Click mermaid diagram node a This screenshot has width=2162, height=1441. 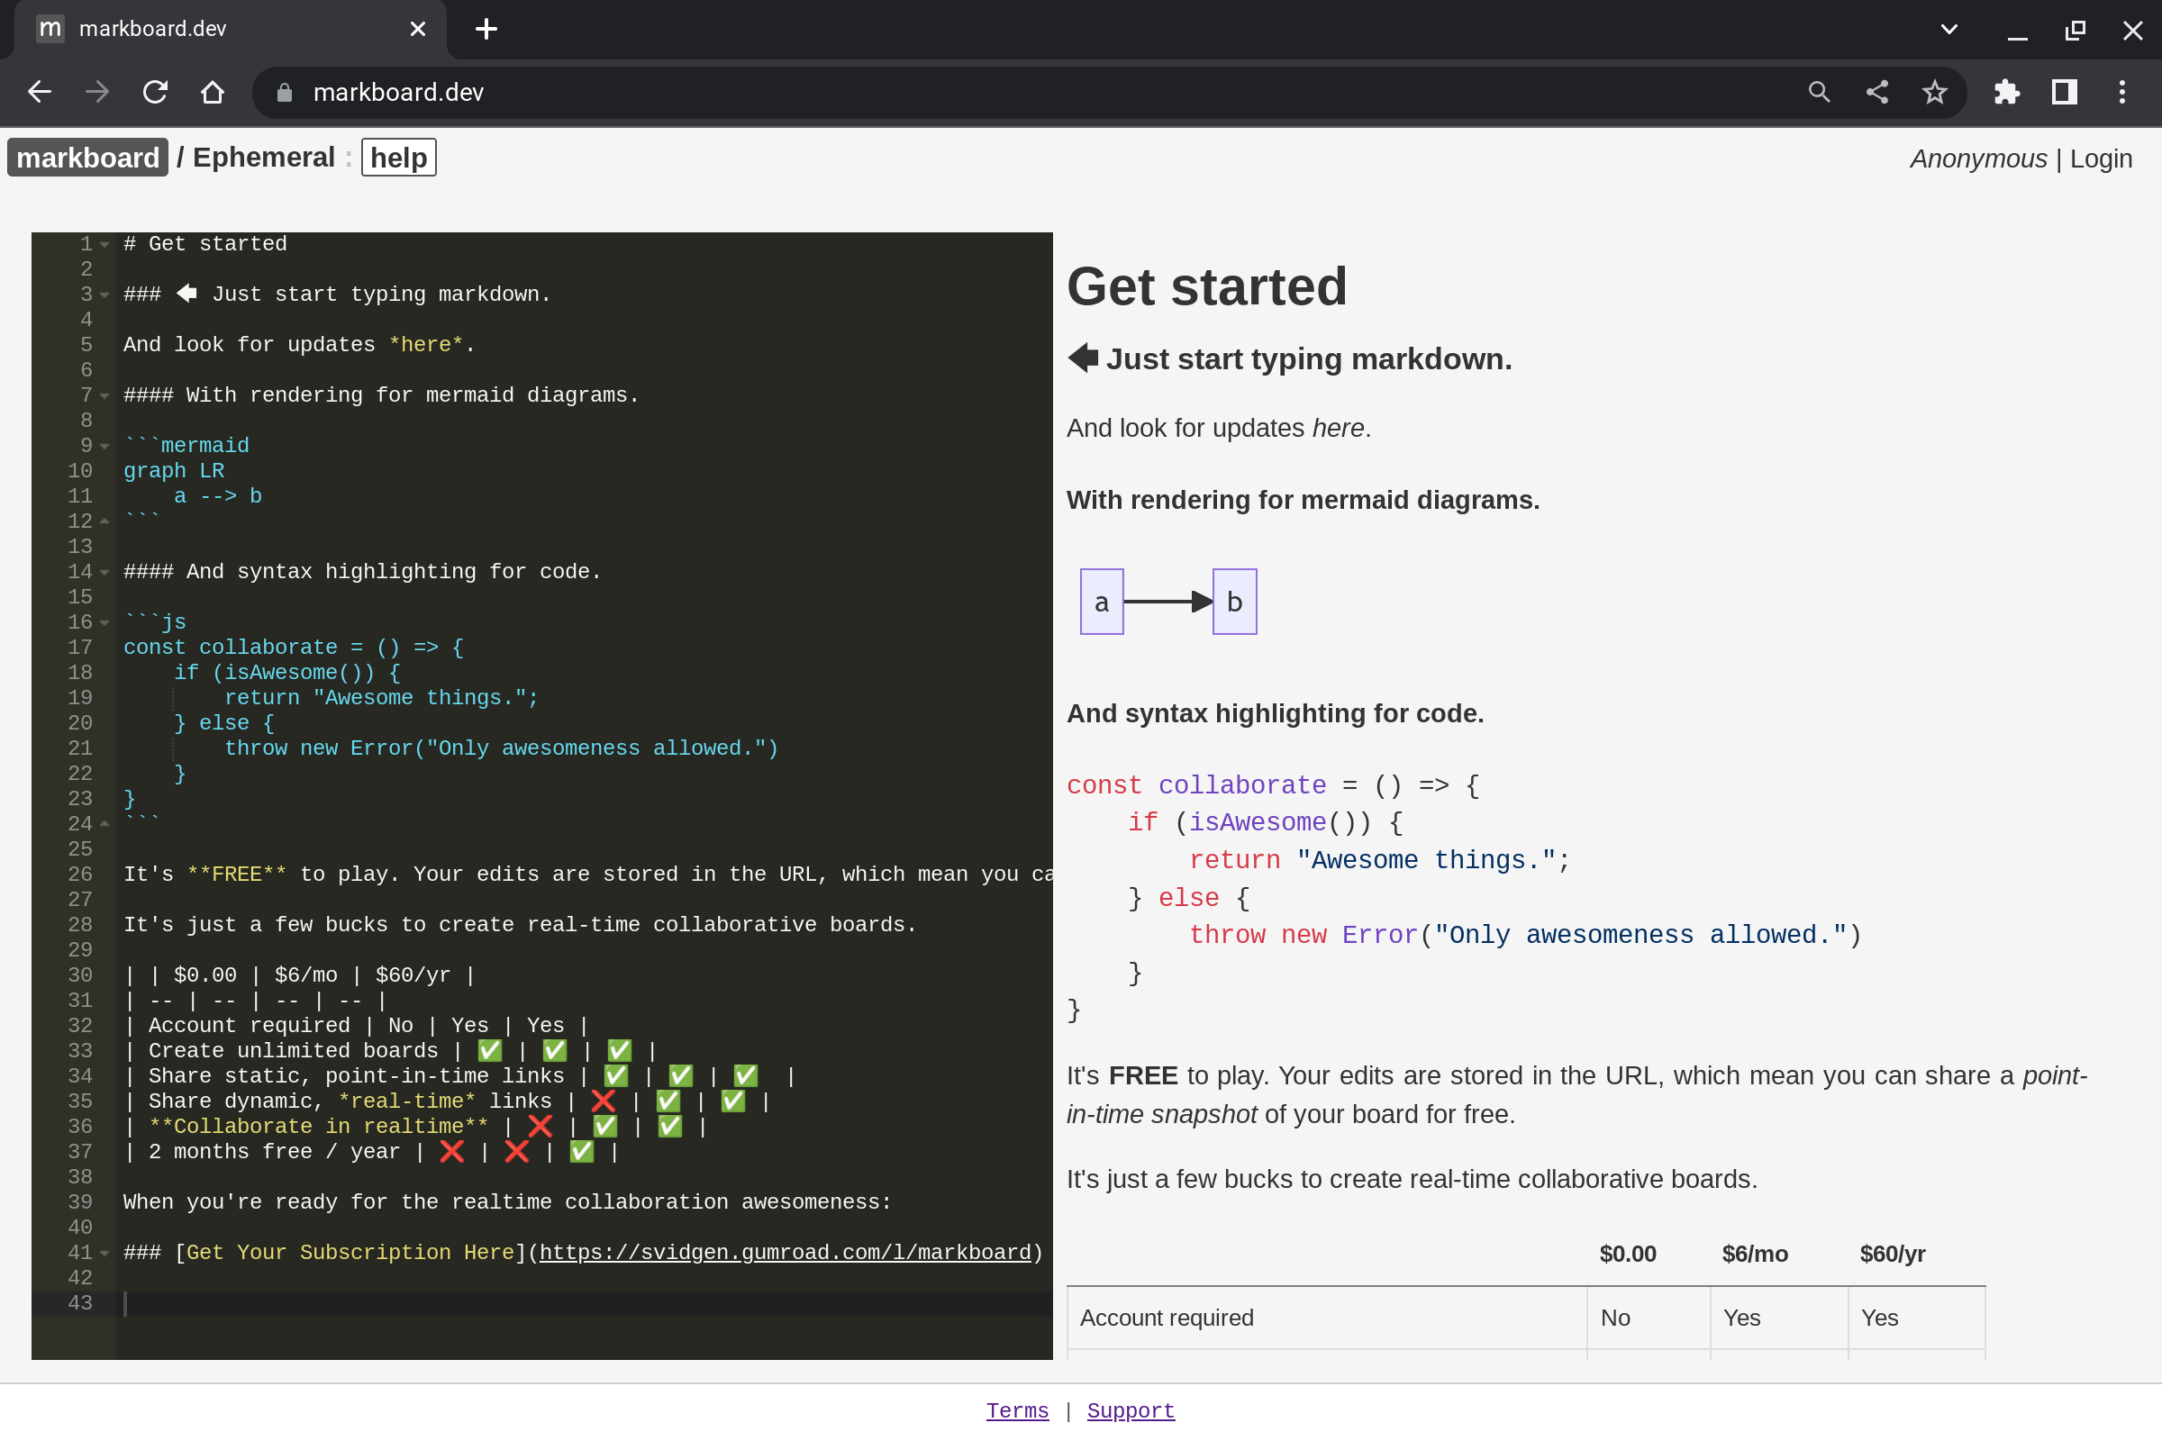point(1101,602)
